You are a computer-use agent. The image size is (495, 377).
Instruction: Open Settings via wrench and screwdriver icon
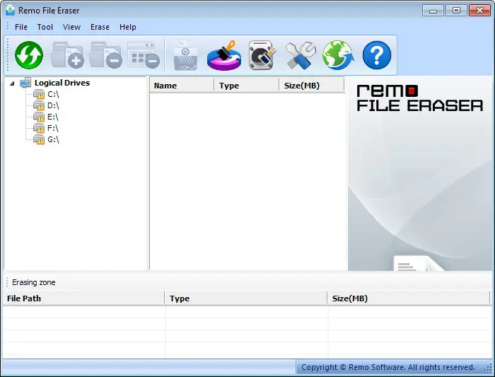pos(301,55)
